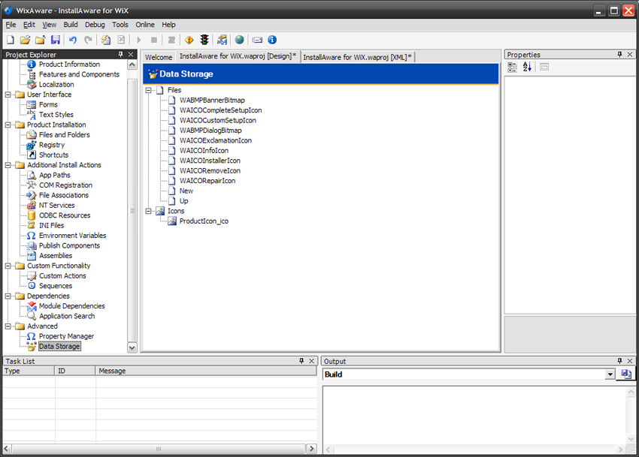Open Localization in Project Explorer
639x457 pixels.
56,85
